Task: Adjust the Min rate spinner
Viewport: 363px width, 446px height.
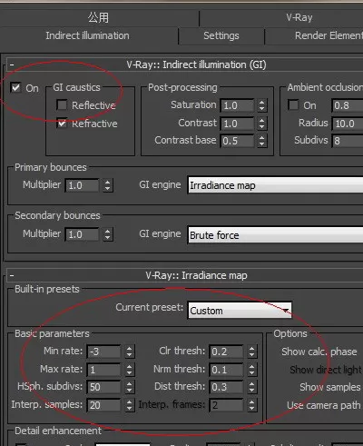Action: pyautogui.click(x=129, y=352)
